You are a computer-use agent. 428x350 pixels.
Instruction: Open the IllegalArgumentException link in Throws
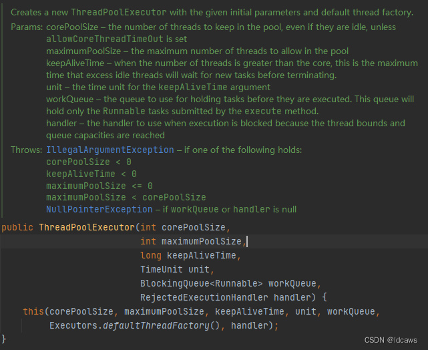(x=110, y=150)
